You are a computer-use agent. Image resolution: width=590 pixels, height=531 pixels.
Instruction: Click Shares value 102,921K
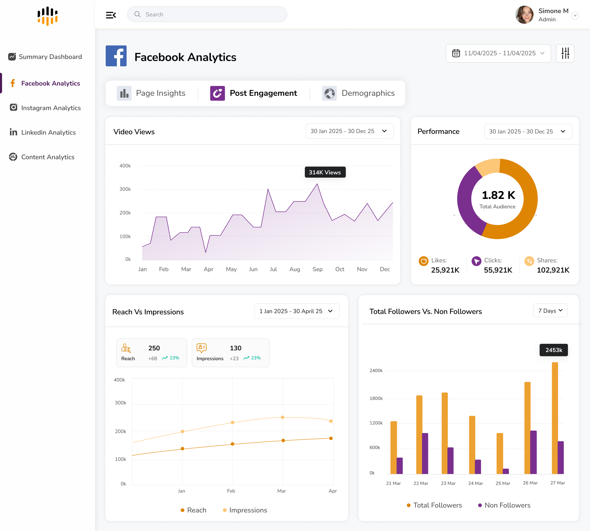click(553, 270)
